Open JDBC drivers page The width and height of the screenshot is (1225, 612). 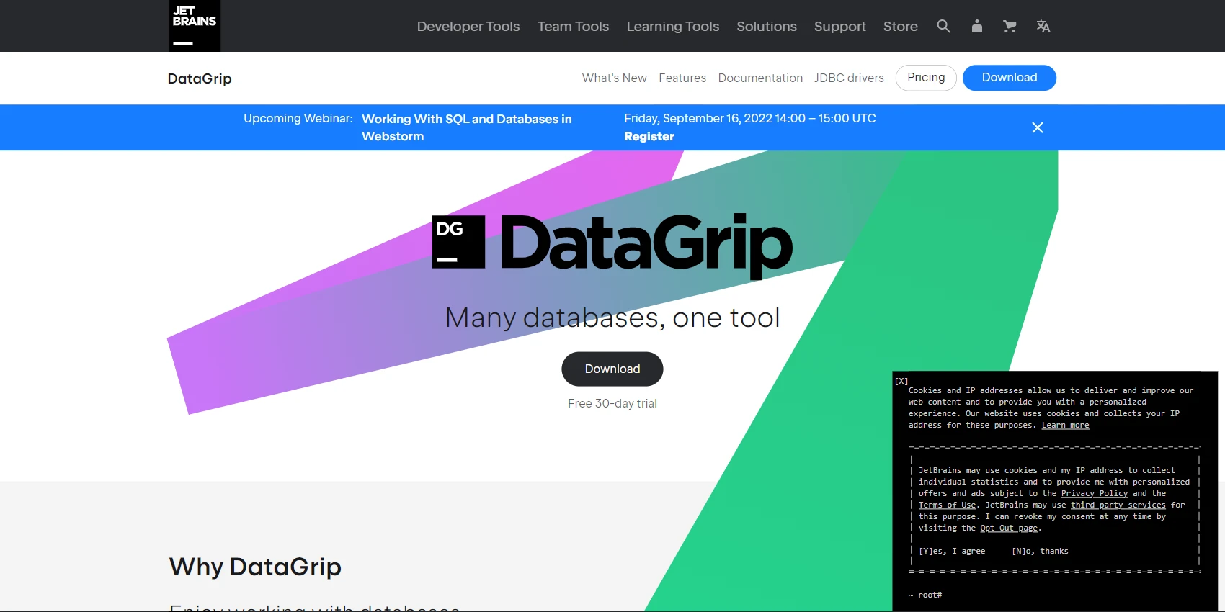849,78
